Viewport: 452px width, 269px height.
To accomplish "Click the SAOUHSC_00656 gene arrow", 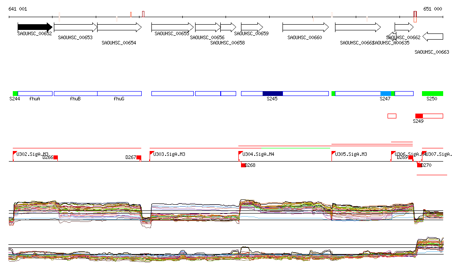I will coord(208,27).
